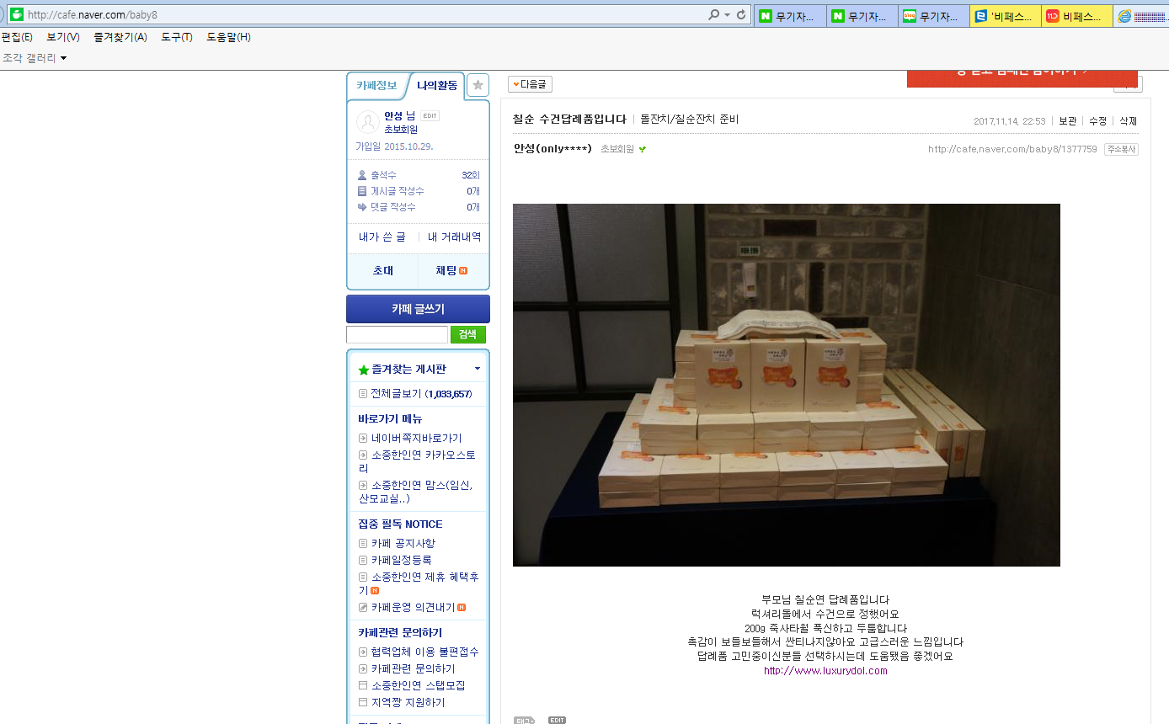The width and height of the screenshot is (1169, 724).
Task: Focus the cafe search input field
Action: pyautogui.click(x=397, y=335)
